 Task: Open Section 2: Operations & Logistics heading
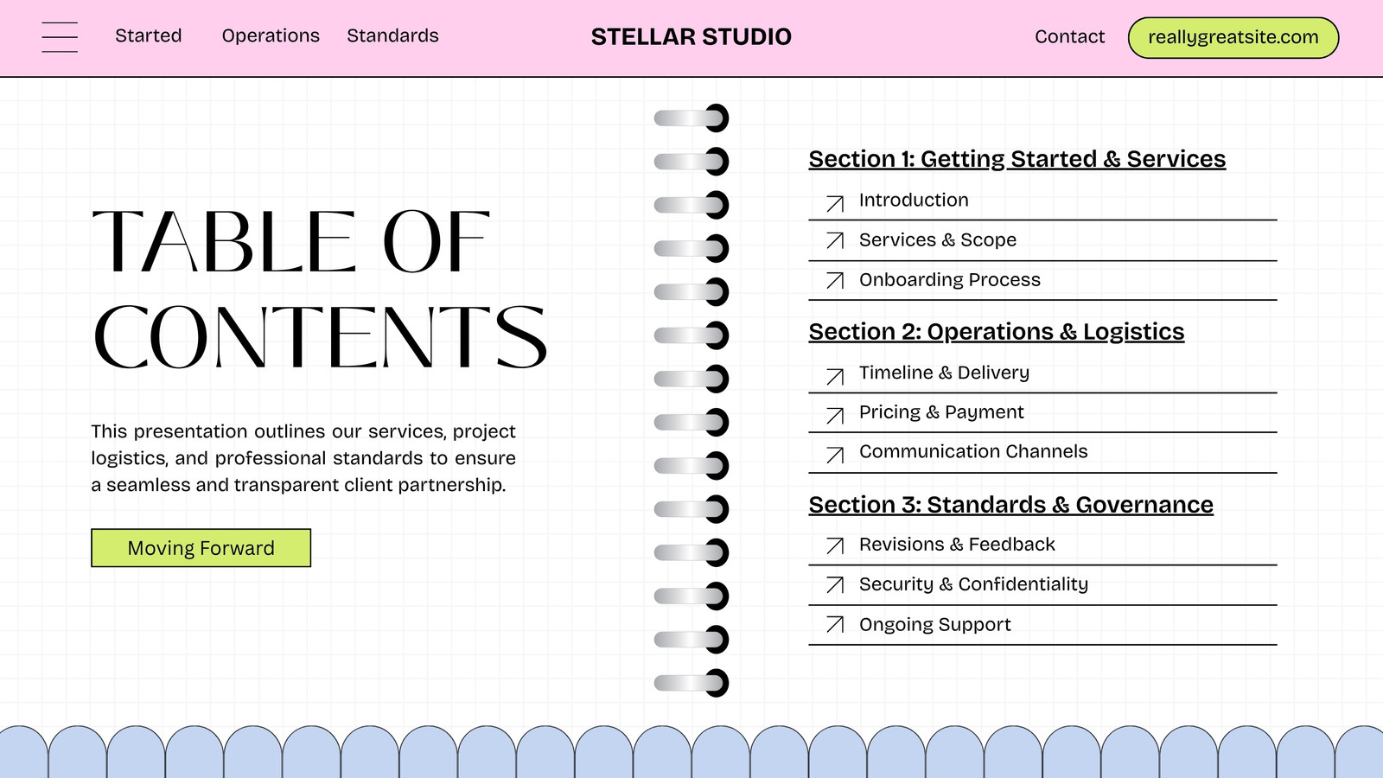coord(997,332)
